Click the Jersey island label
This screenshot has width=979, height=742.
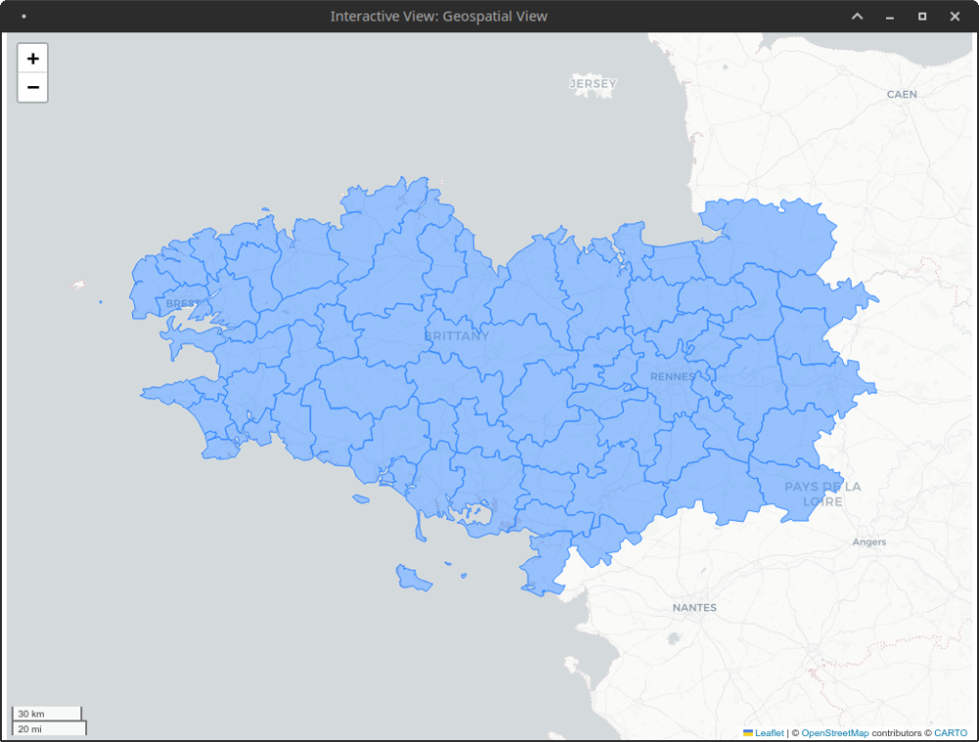[x=593, y=84]
